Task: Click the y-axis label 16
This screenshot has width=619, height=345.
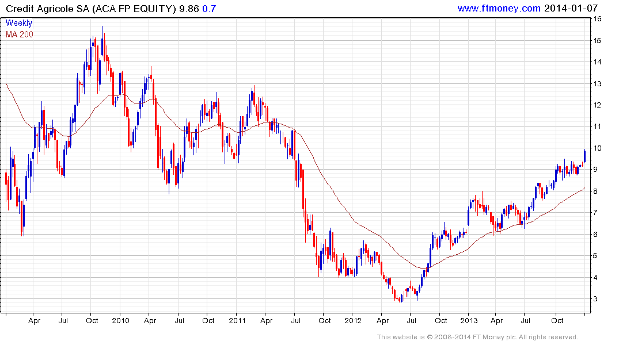Action: 597,19
